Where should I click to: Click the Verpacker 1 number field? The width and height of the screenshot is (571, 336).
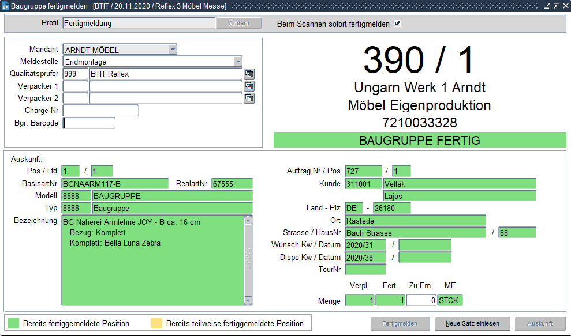pyautogui.click(x=75, y=86)
